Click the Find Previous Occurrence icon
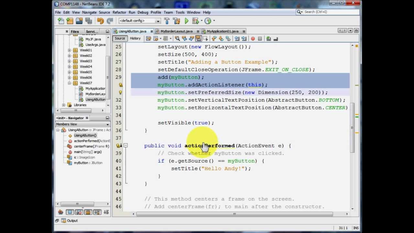The height and width of the screenshot is (233, 414). [184, 39]
